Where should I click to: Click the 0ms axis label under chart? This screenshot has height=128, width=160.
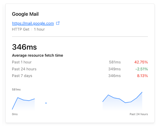(x=15, y=114)
